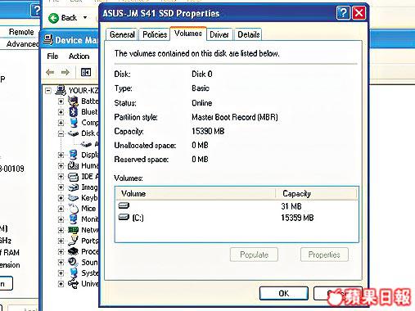Expand the Imaging devices node
The height and width of the screenshot is (311, 415).
click(61, 187)
